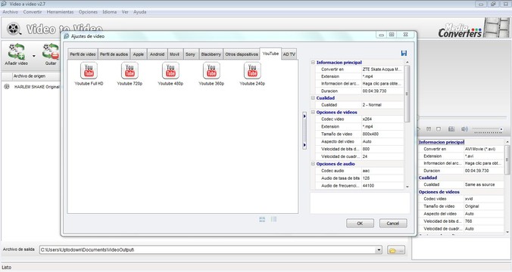512x272 pixels.
Task: Click Convertir en value ZTE Skate Acqua
Action: coord(382,70)
